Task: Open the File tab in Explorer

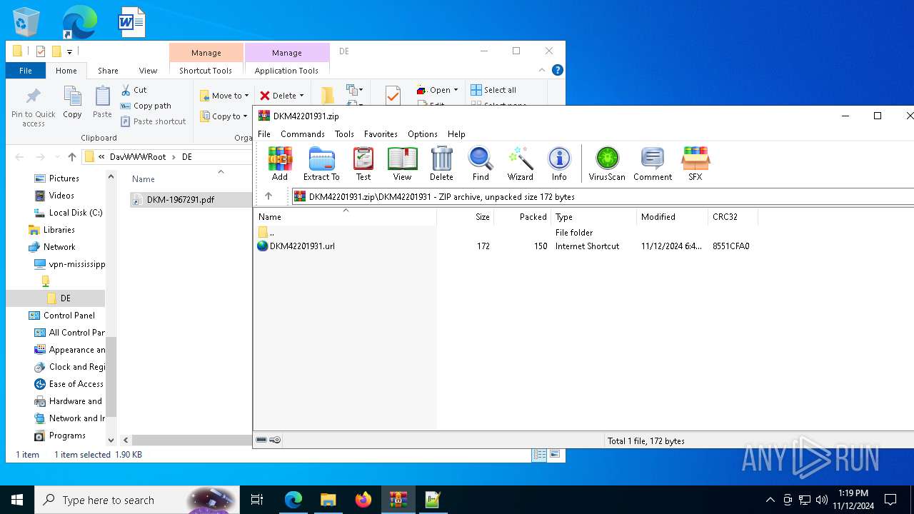Action: (x=26, y=71)
